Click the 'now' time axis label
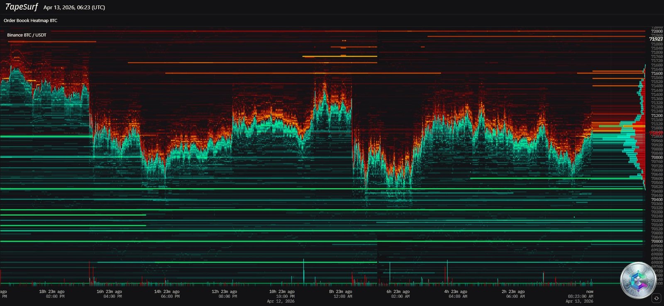Image resolution: width=664 pixels, height=306 pixels. click(590, 291)
